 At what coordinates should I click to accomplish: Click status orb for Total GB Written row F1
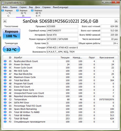click(5, 115)
